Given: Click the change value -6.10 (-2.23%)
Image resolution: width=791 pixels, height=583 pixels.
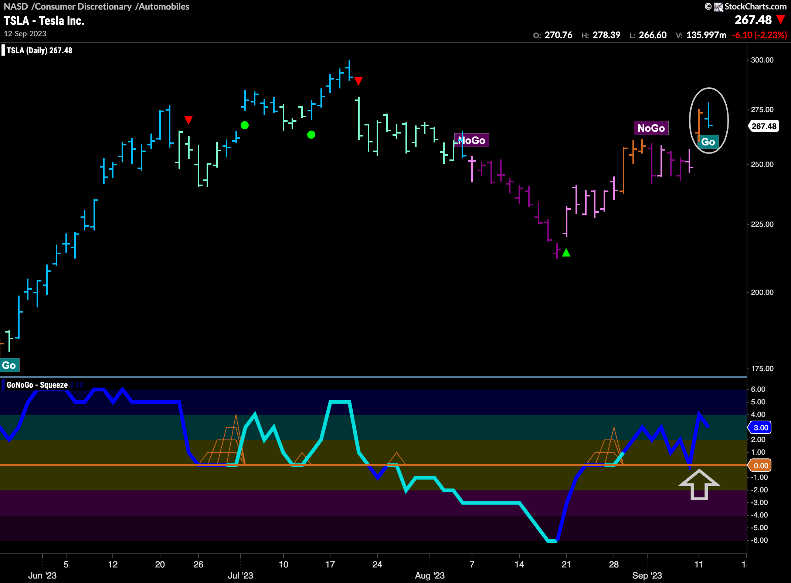Looking at the screenshot, I should coord(759,35).
